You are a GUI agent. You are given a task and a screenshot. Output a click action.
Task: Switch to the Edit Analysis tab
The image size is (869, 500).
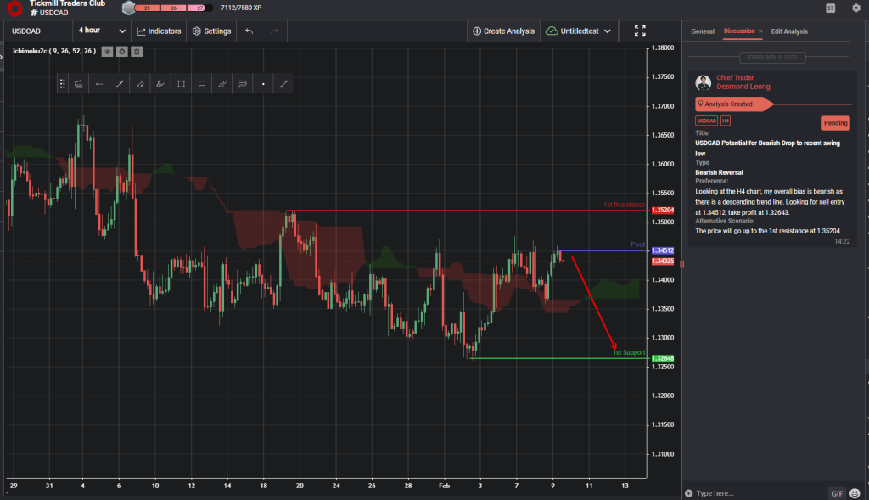pos(789,31)
